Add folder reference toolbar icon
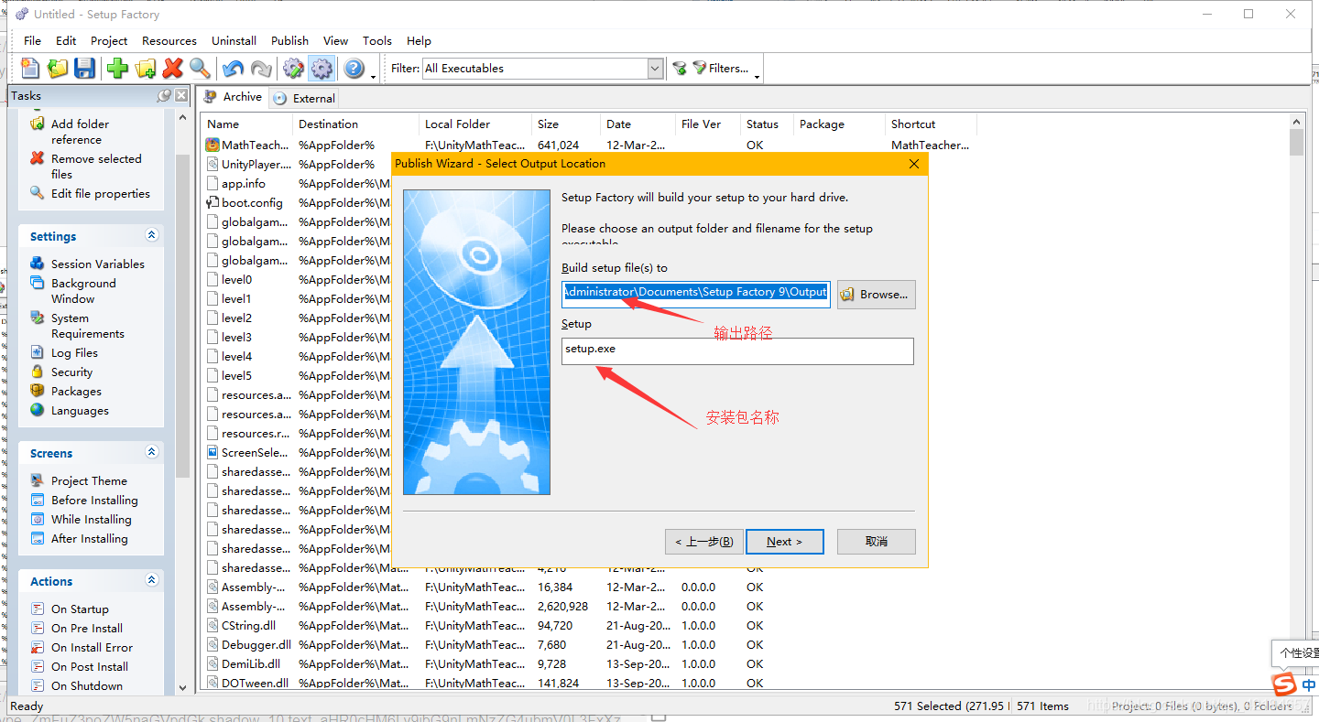The height and width of the screenshot is (722, 1319). (145, 68)
